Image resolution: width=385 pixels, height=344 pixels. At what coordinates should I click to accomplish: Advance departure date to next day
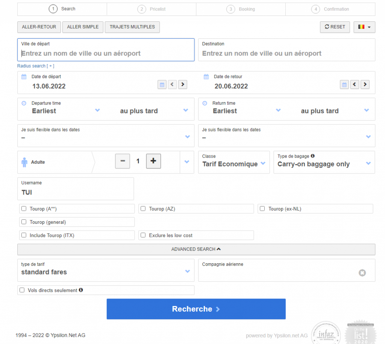tap(183, 84)
